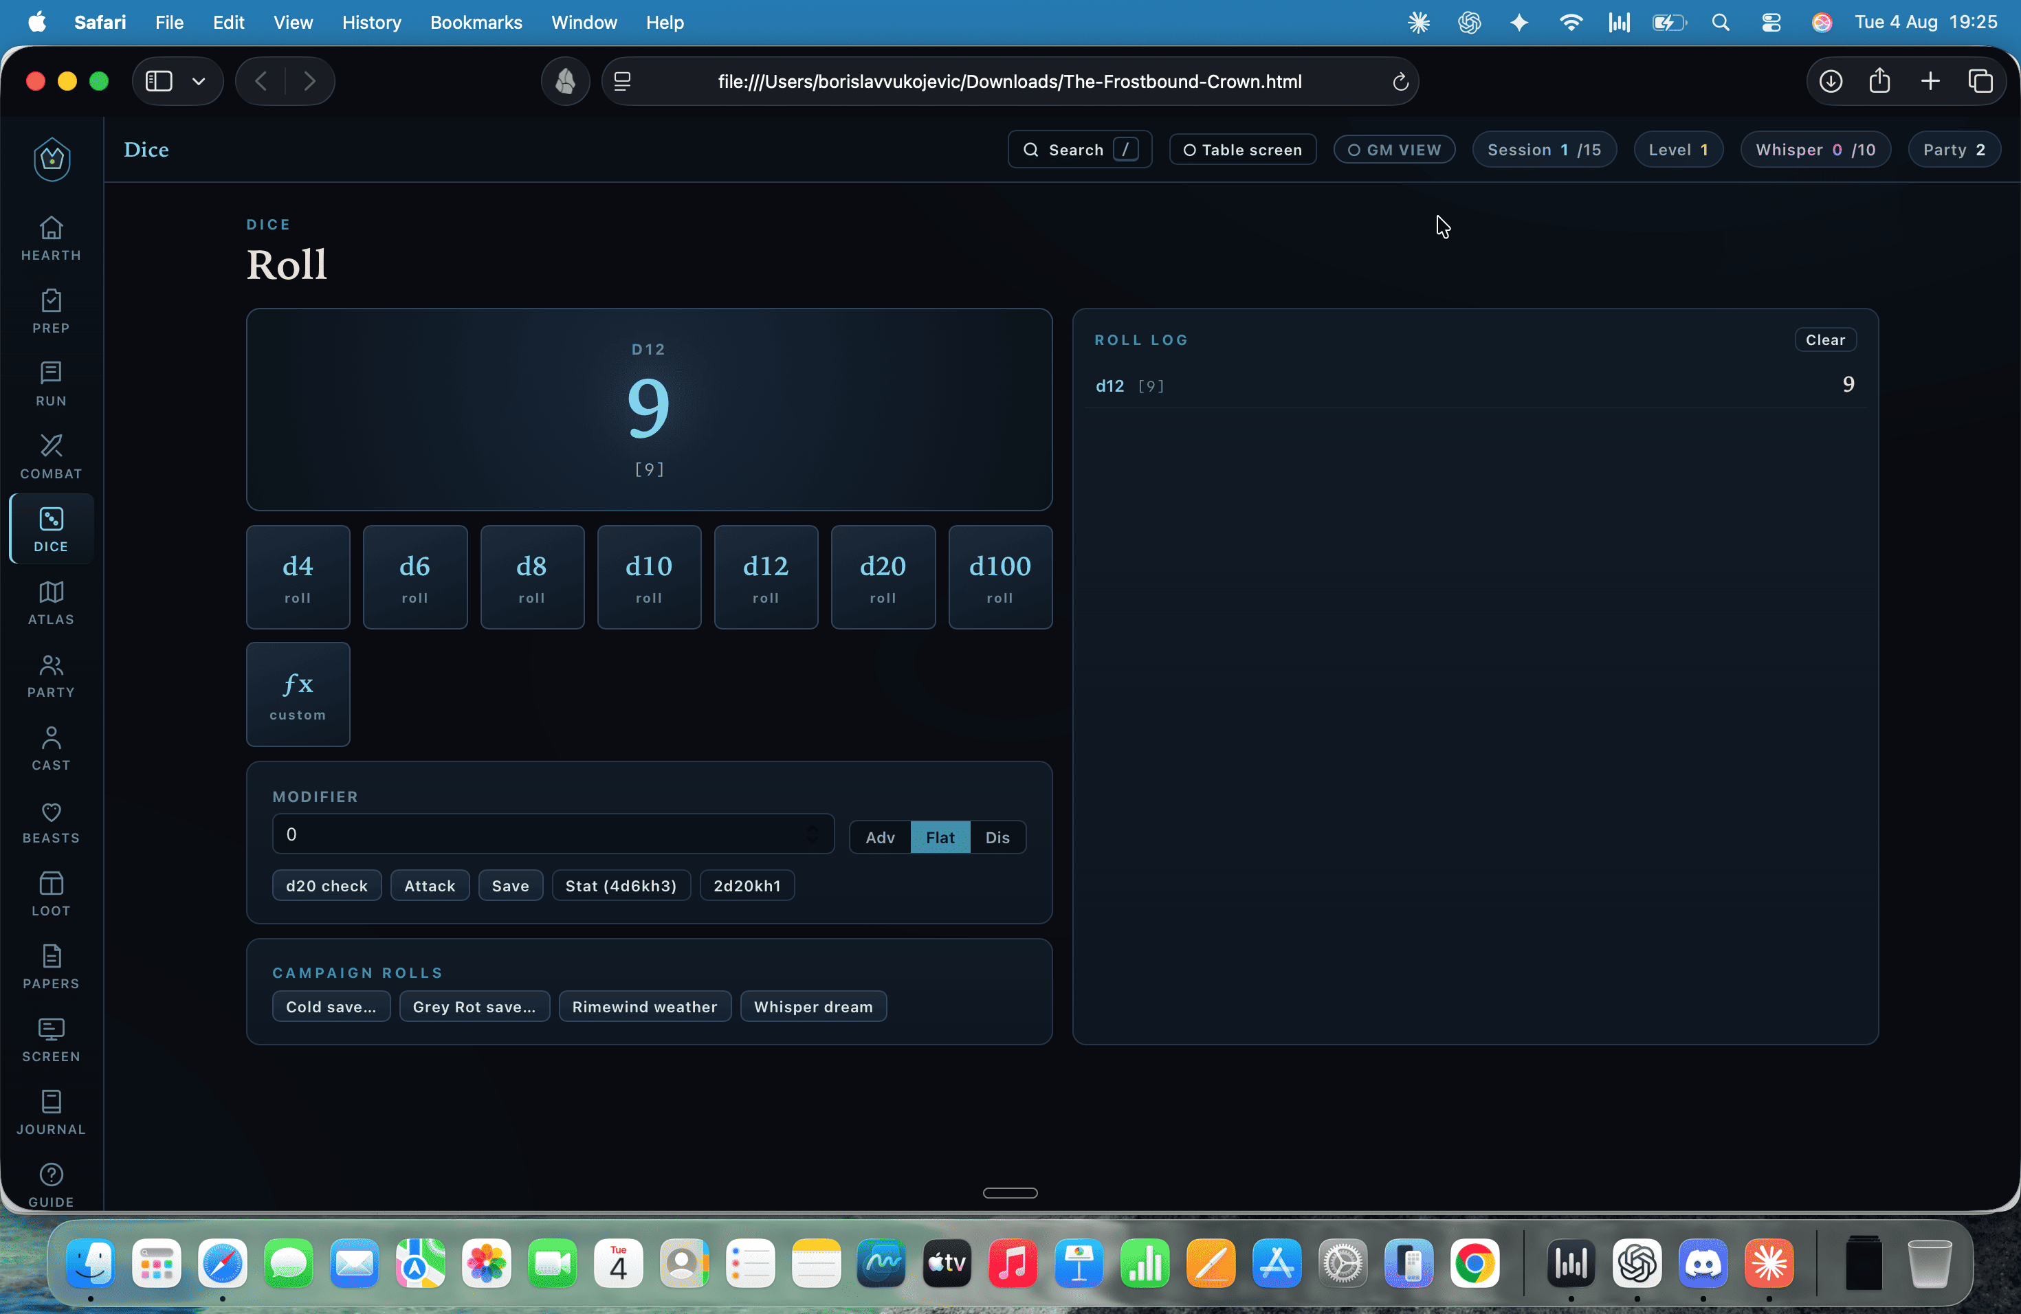Open the View menu
The height and width of the screenshot is (1314, 2021).
[293, 23]
